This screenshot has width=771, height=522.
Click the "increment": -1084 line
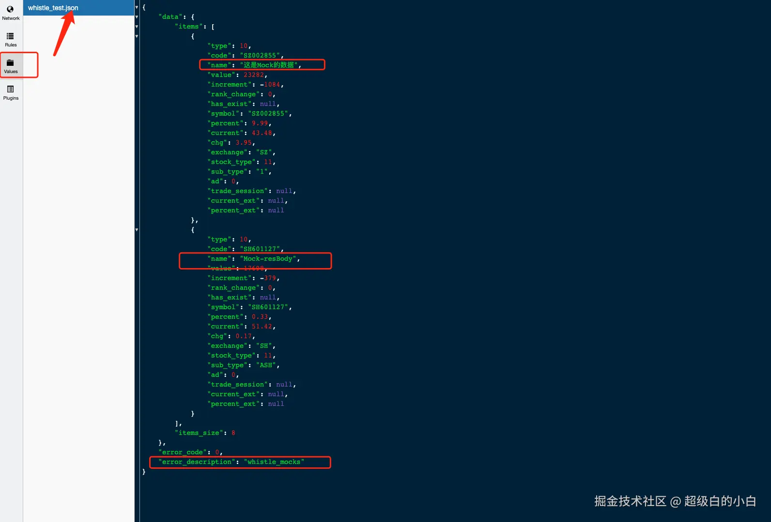point(246,85)
